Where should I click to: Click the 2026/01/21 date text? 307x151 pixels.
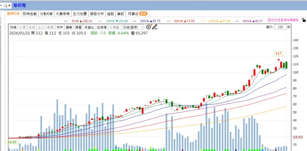pos(19,33)
